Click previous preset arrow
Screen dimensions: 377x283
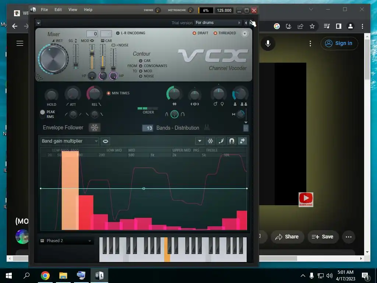tap(246, 22)
